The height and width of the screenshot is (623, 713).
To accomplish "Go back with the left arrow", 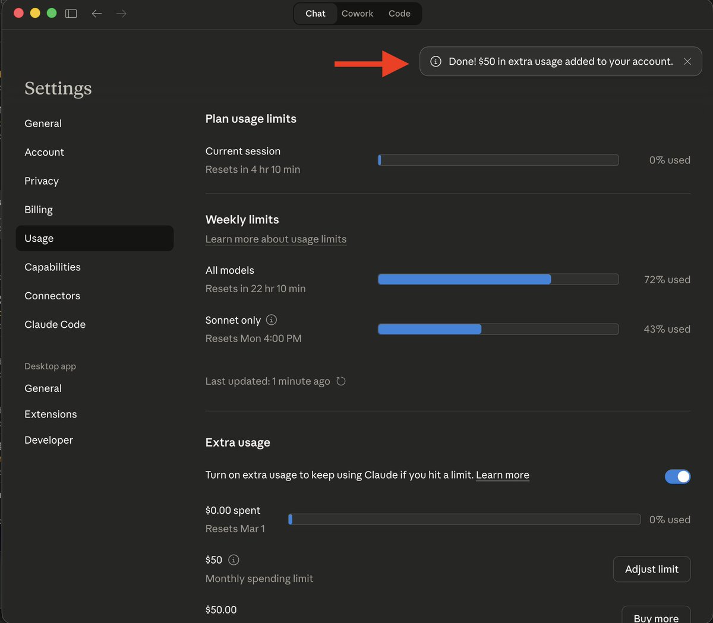I will (x=97, y=13).
